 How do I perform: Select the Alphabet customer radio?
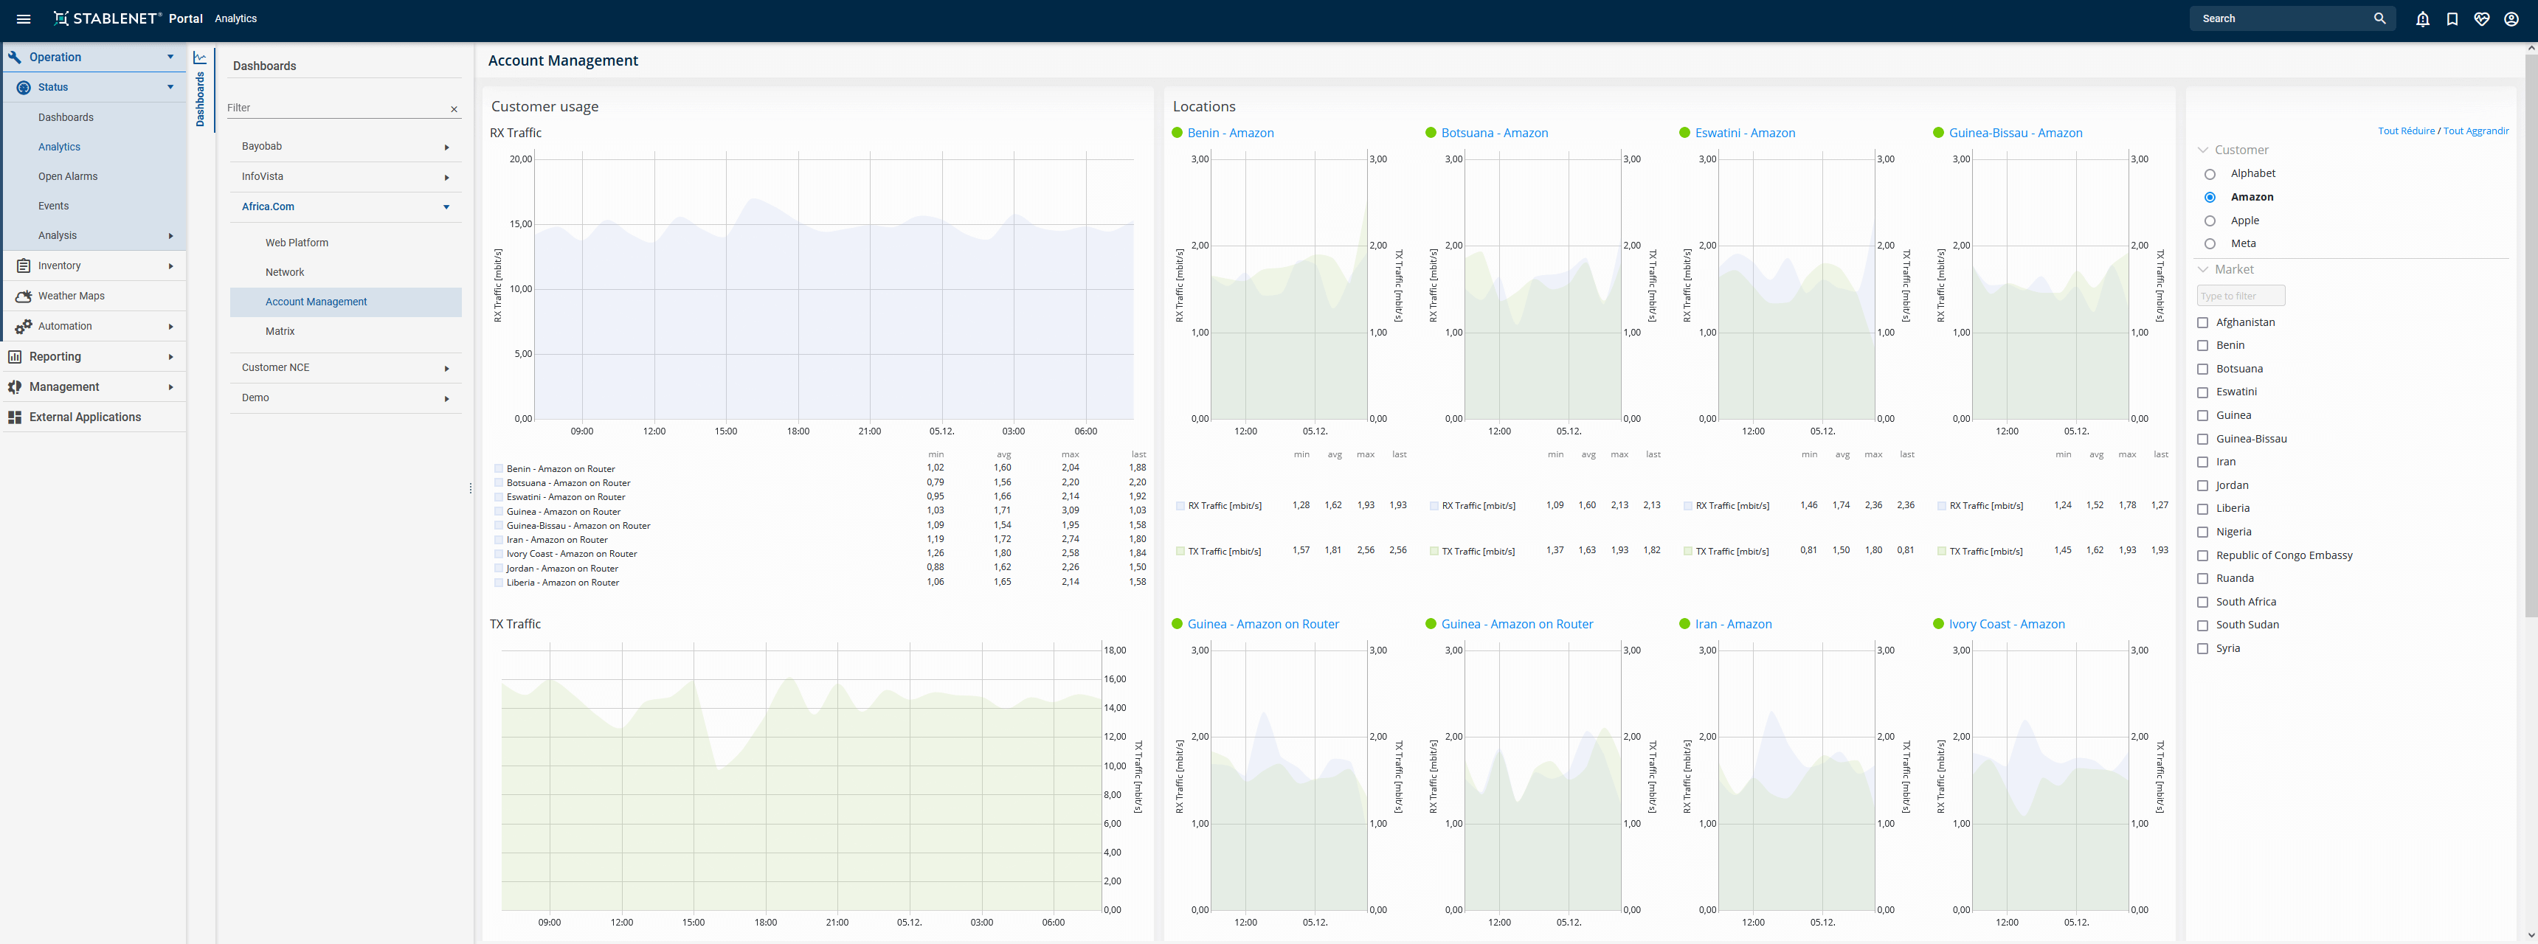point(2210,174)
